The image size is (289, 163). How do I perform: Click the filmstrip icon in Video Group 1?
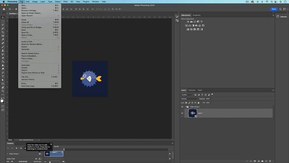click(40, 154)
